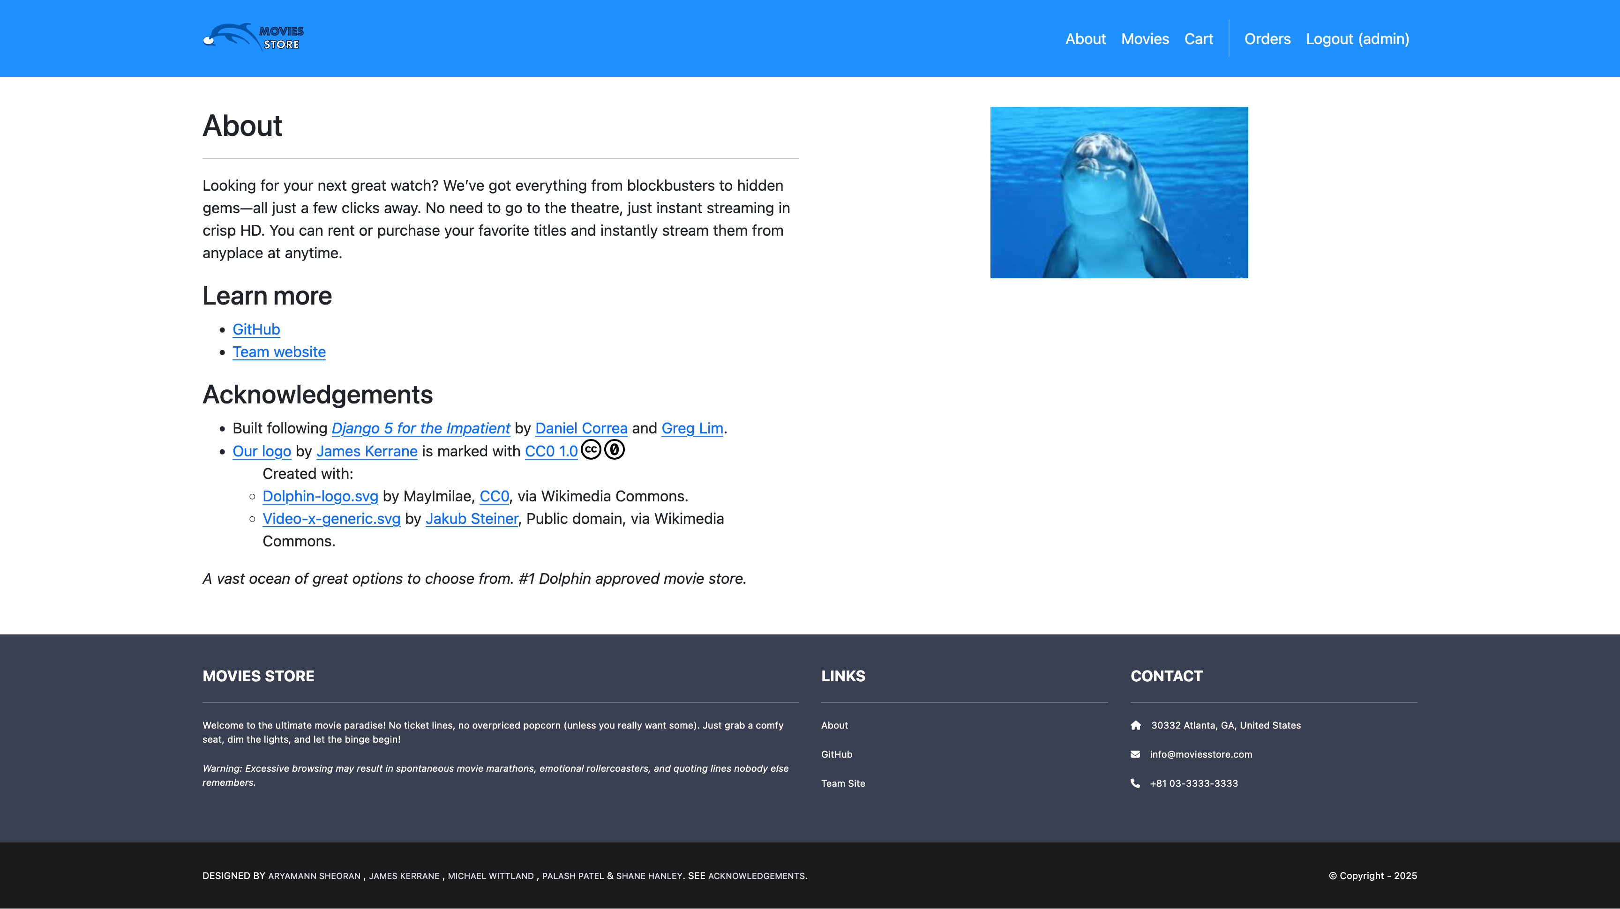Click the About link in footer Links section
This screenshot has width=1620, height=909.
click(x=834, y=724)
